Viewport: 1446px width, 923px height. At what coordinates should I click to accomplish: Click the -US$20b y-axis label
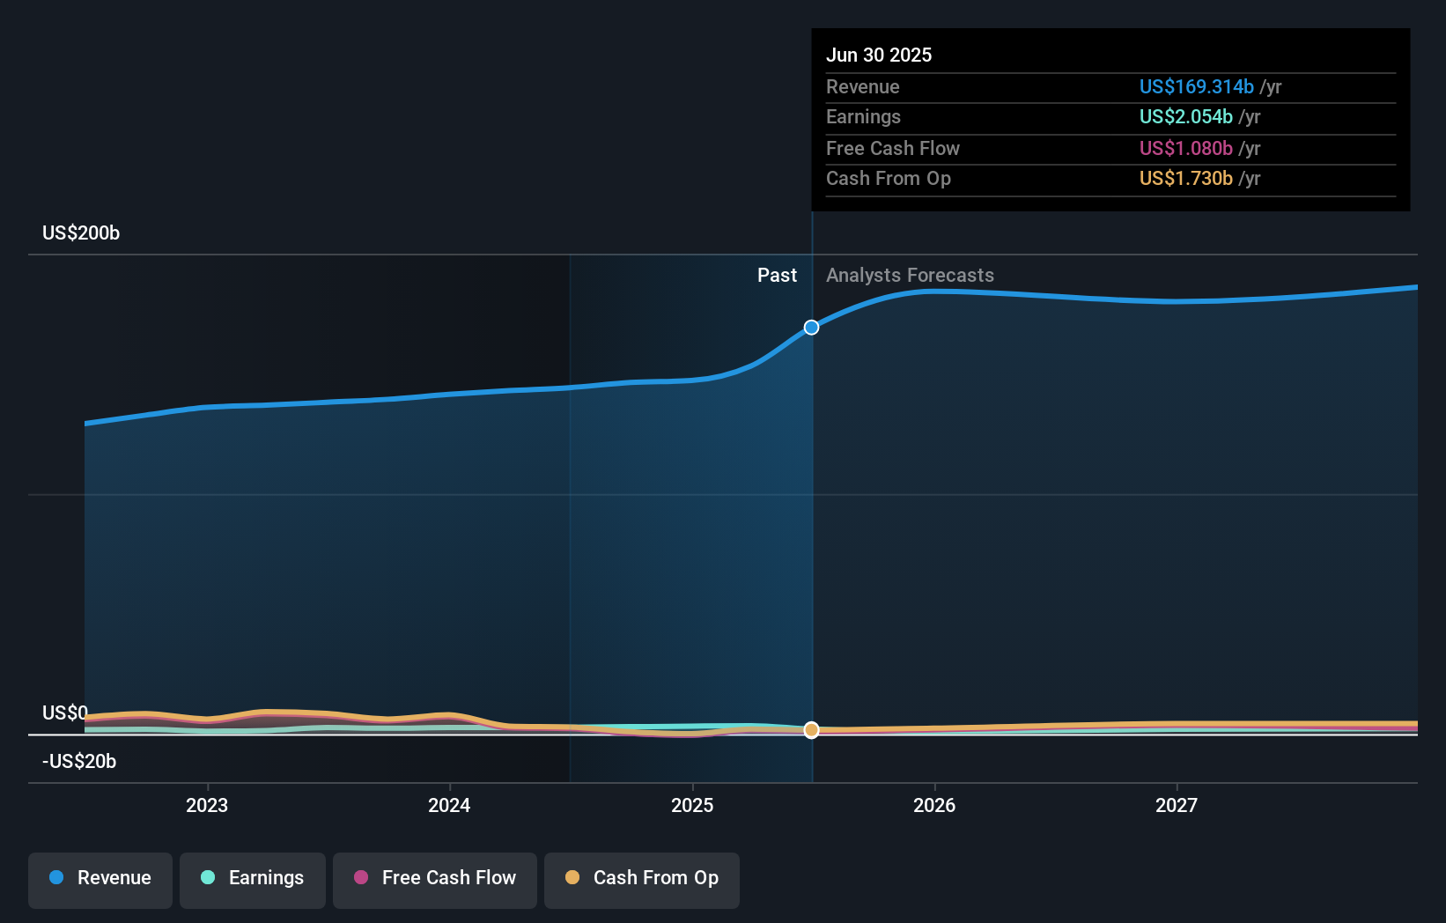pos(79,761)
